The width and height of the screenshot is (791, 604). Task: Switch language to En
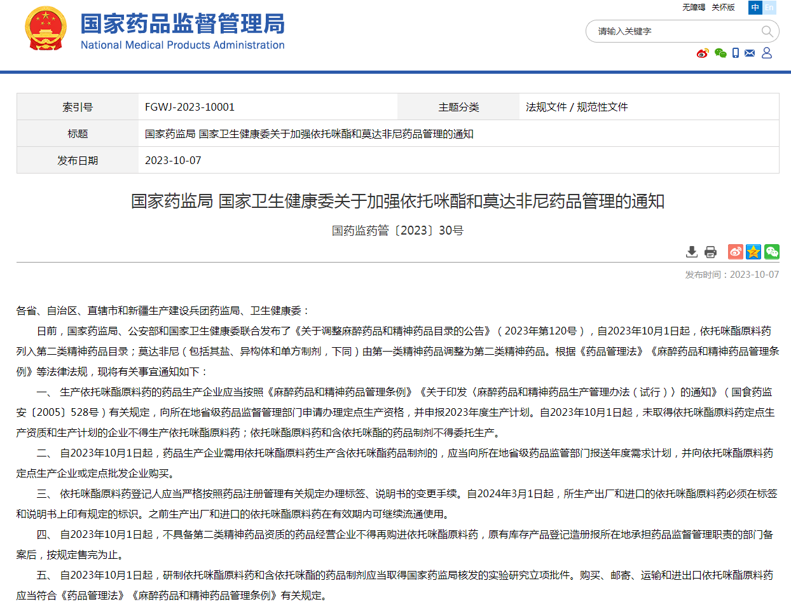[769, 8]
